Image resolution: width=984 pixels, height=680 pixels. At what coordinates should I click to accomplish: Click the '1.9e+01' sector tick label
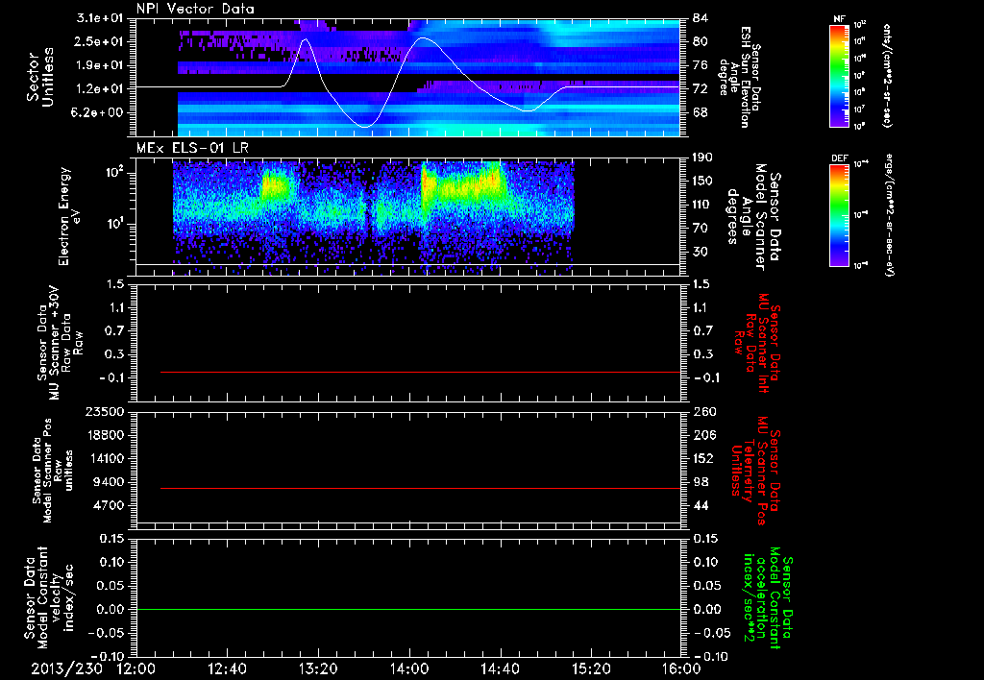[x=100, y=65]
